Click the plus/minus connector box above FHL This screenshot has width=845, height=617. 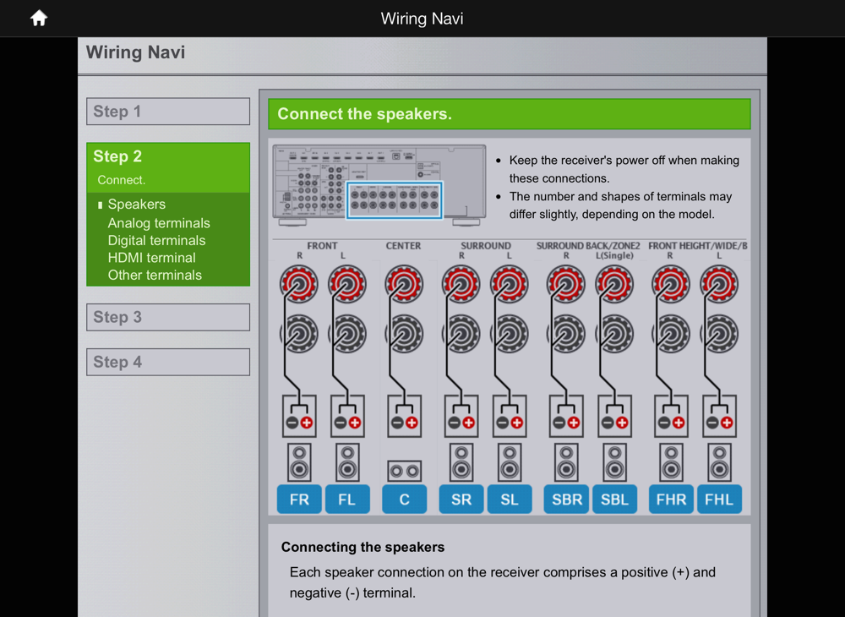(x=719, y=416)
